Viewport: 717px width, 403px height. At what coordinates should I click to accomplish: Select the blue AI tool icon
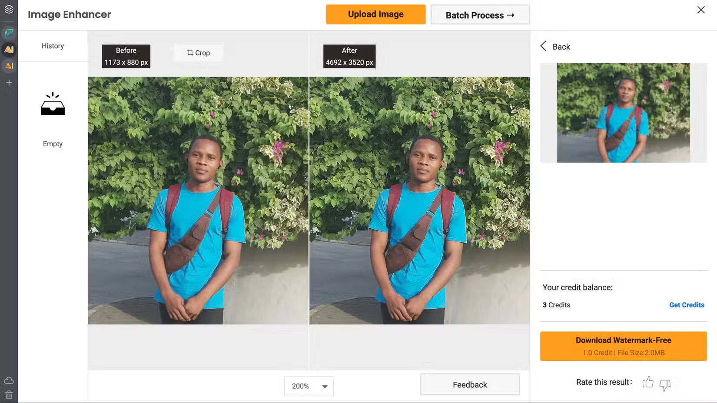9,50
